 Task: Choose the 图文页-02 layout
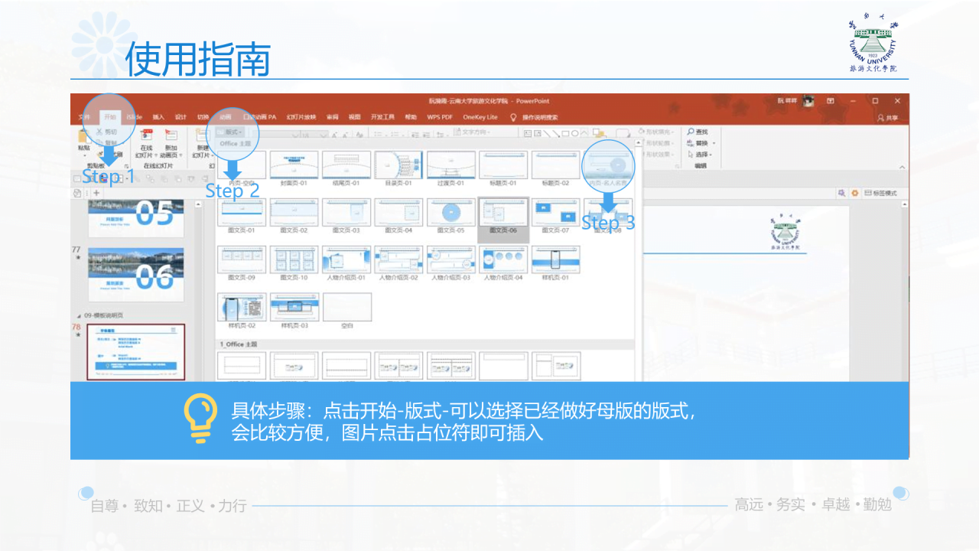click(294, 216)
